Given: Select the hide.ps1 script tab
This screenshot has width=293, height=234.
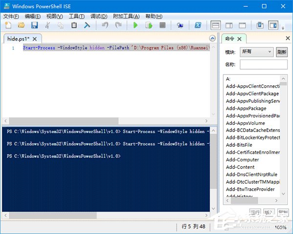Looking at the screenshot, I should coord(19,39).
